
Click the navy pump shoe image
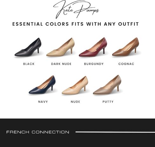[x=42, y=85]
